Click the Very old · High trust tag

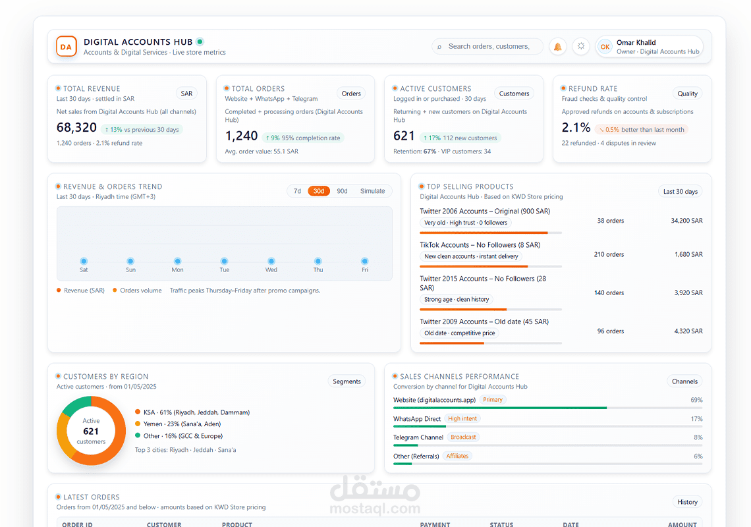click(466, 223)
